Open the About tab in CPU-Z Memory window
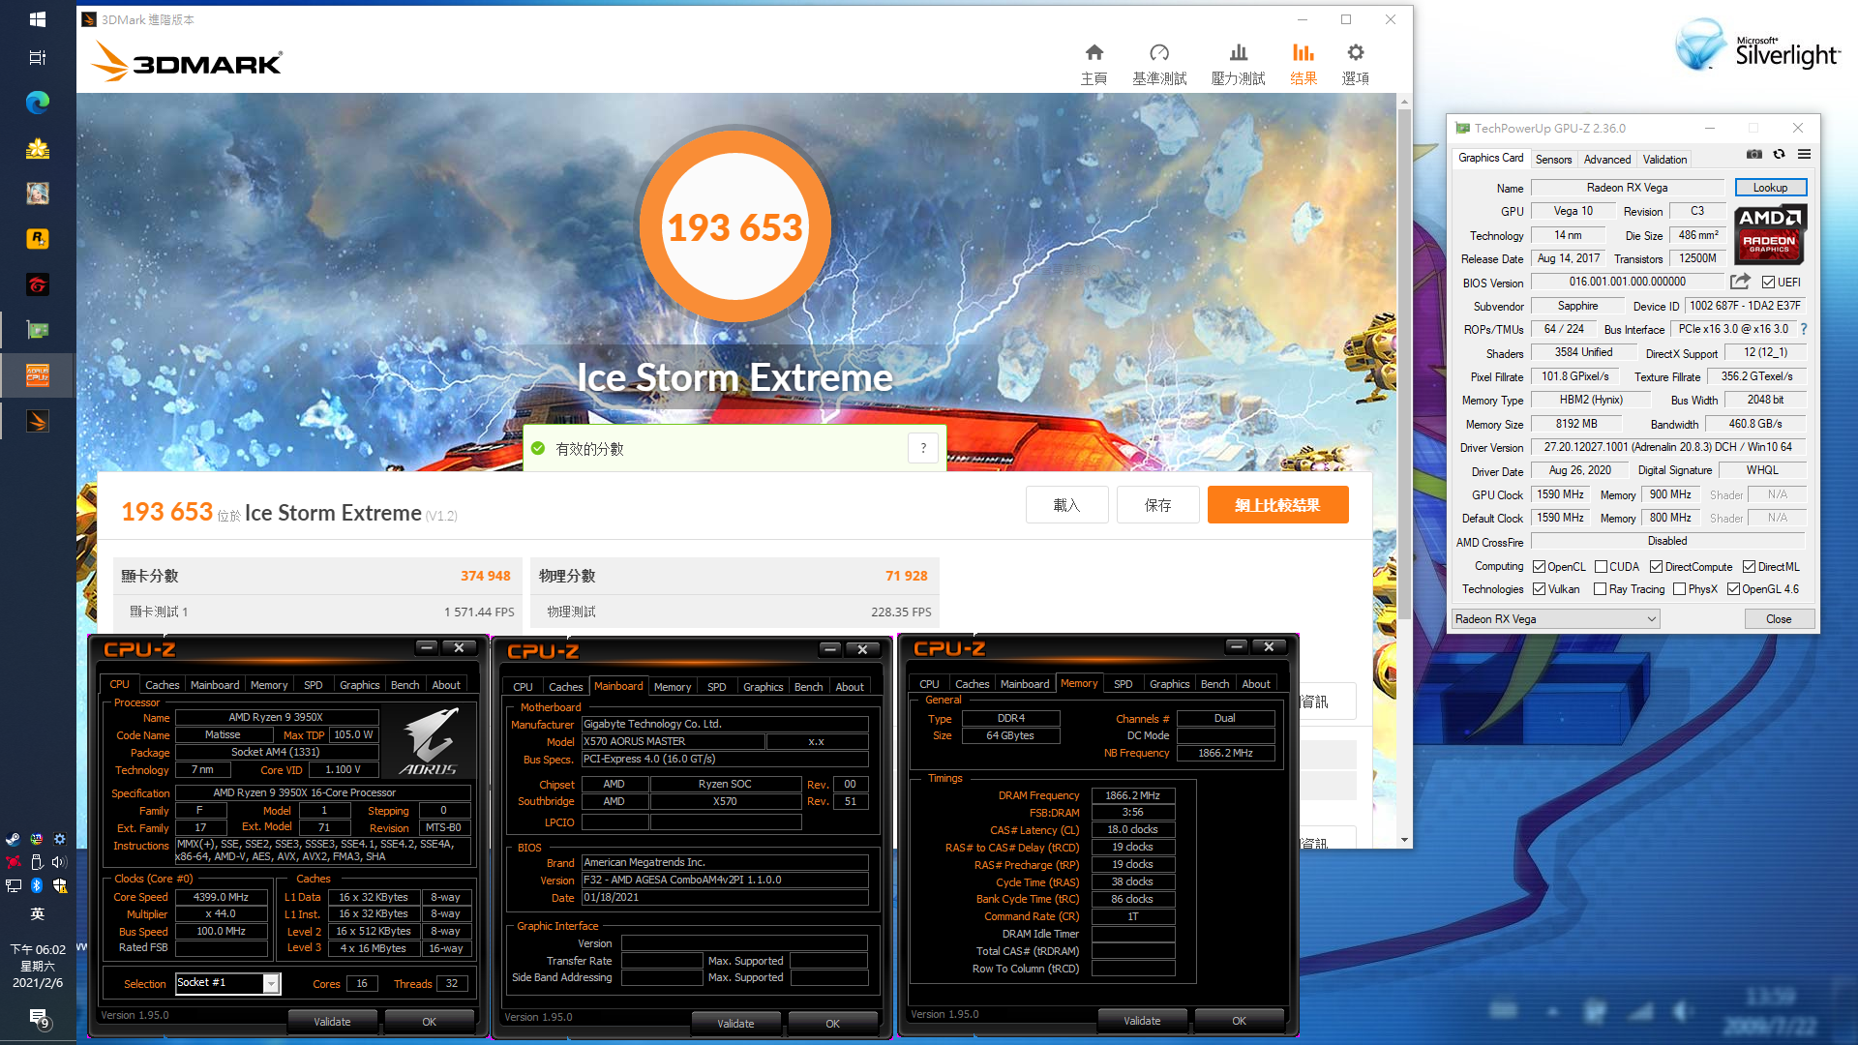This screenshot has height=1045, width=1858. tap(1256, 684)
